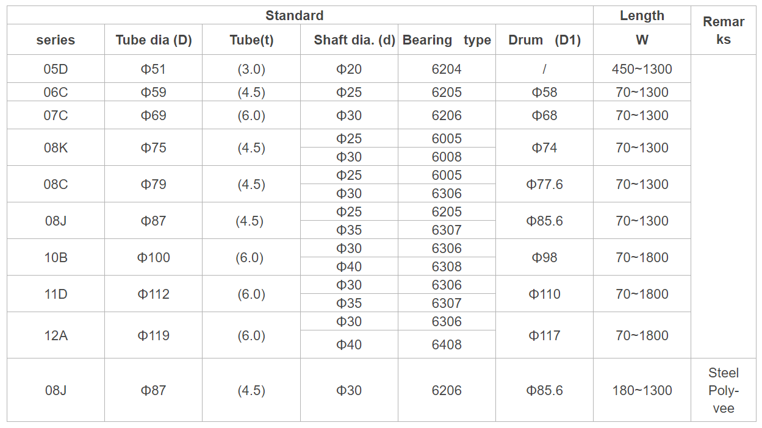Click the Φ100 tube diameter cell

(154, 257)
